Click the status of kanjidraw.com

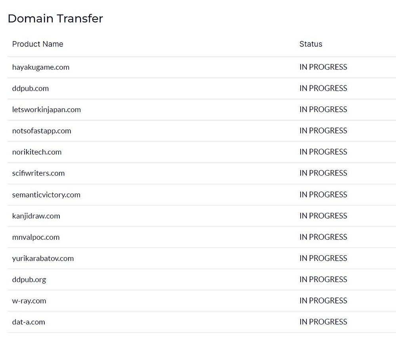coord(323,216)
